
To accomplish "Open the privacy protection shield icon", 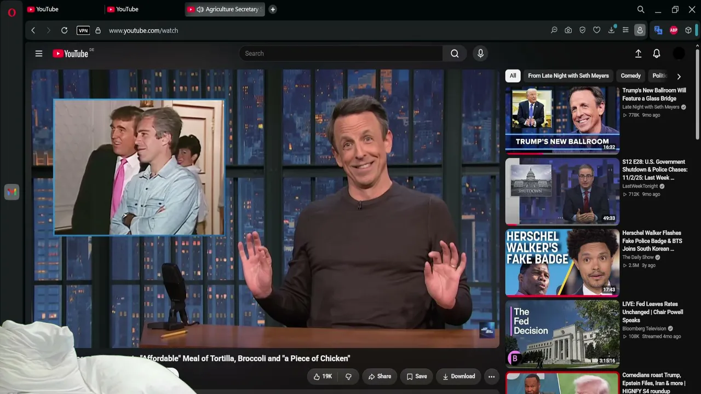I will 583,31.
